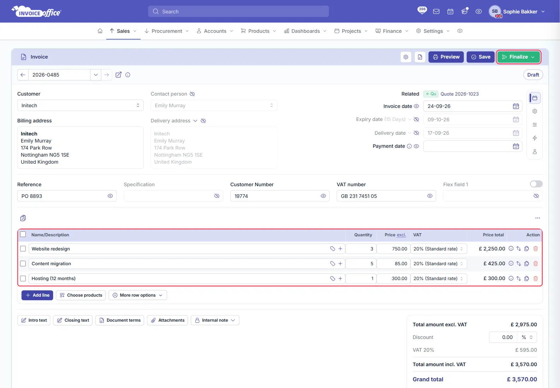
Task: Open the Dashboards menu
Action: pyautogui.click(x=306, y=31)
